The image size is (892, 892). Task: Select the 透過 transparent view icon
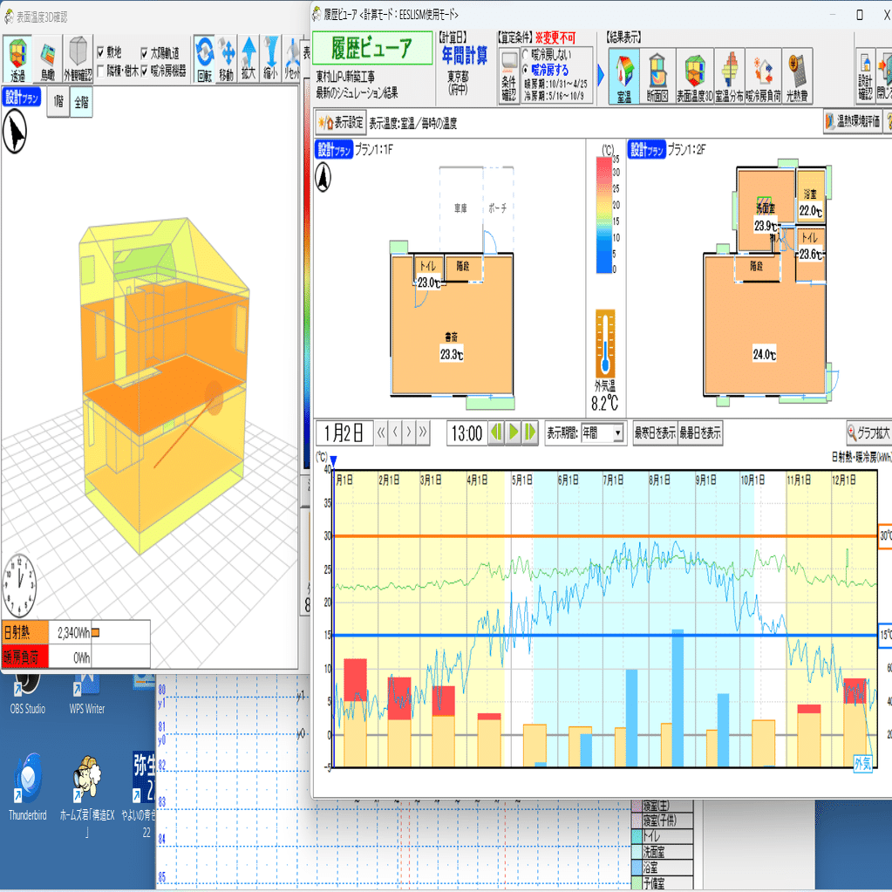(x=17, y=60)
